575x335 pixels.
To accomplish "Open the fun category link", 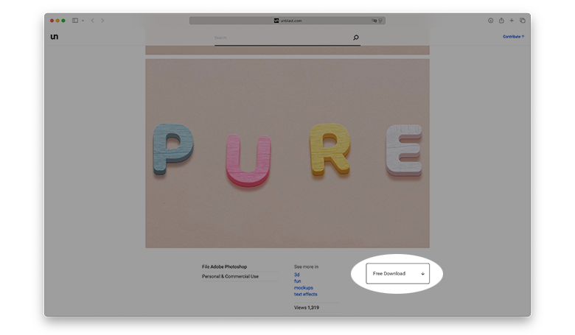I will pos(297,281).
